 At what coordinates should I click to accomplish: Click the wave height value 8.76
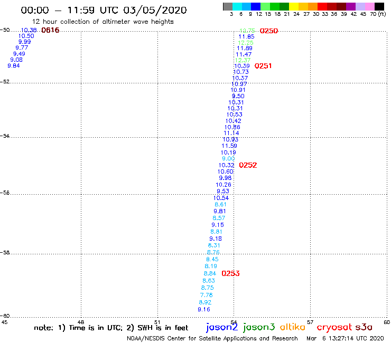pyautogui.click(x=213, y=252)
